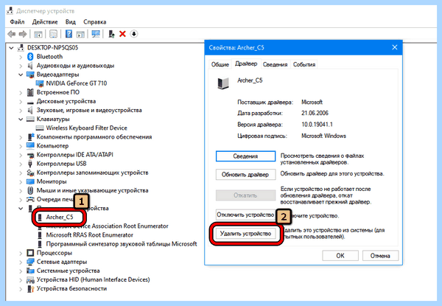442x306 pixels.
Task: Expand Аудиовходы и аудиовыходы
Action: 21,66
